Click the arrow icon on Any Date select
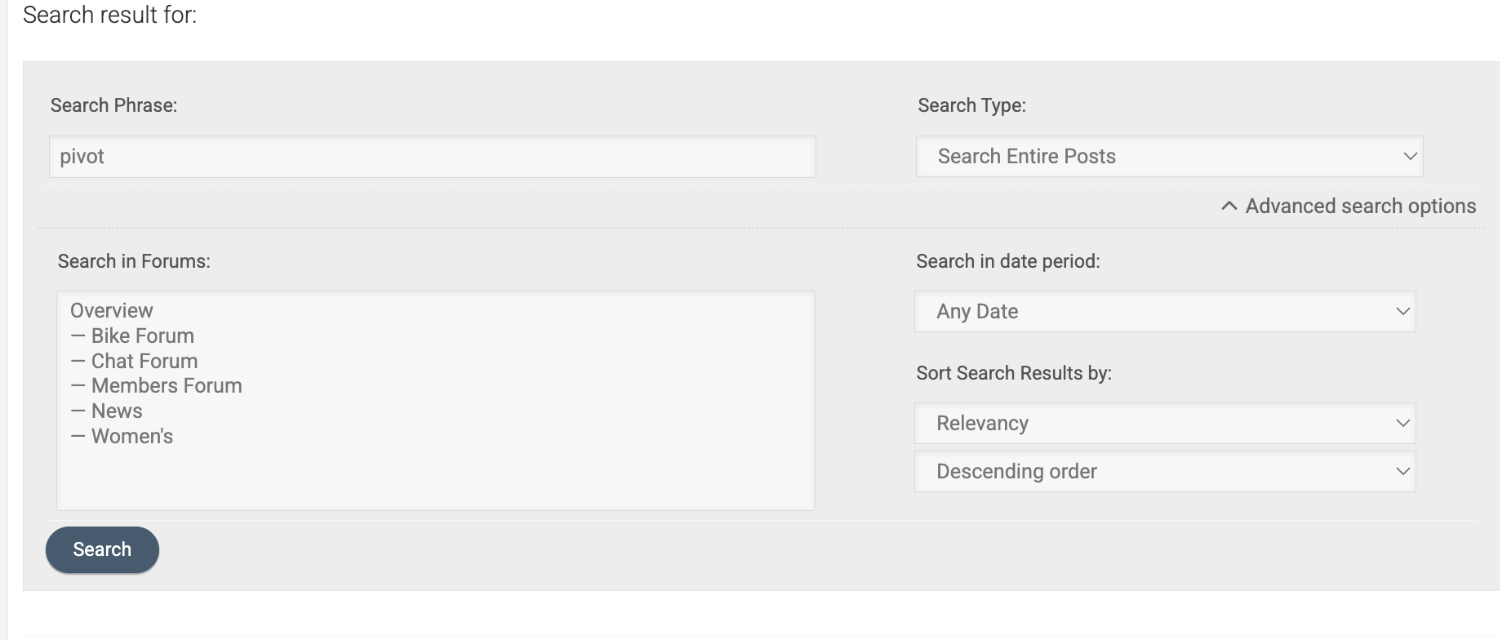Image resolution: width=1507 pixels, height=640 pixels. [x=1403, y=312]
